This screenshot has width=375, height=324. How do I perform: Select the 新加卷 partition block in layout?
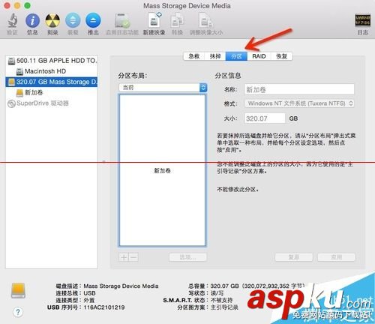163,170
